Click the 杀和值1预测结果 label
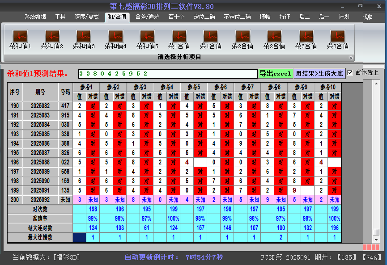Screen dimensions: 387x265 (x=37, y=73)
